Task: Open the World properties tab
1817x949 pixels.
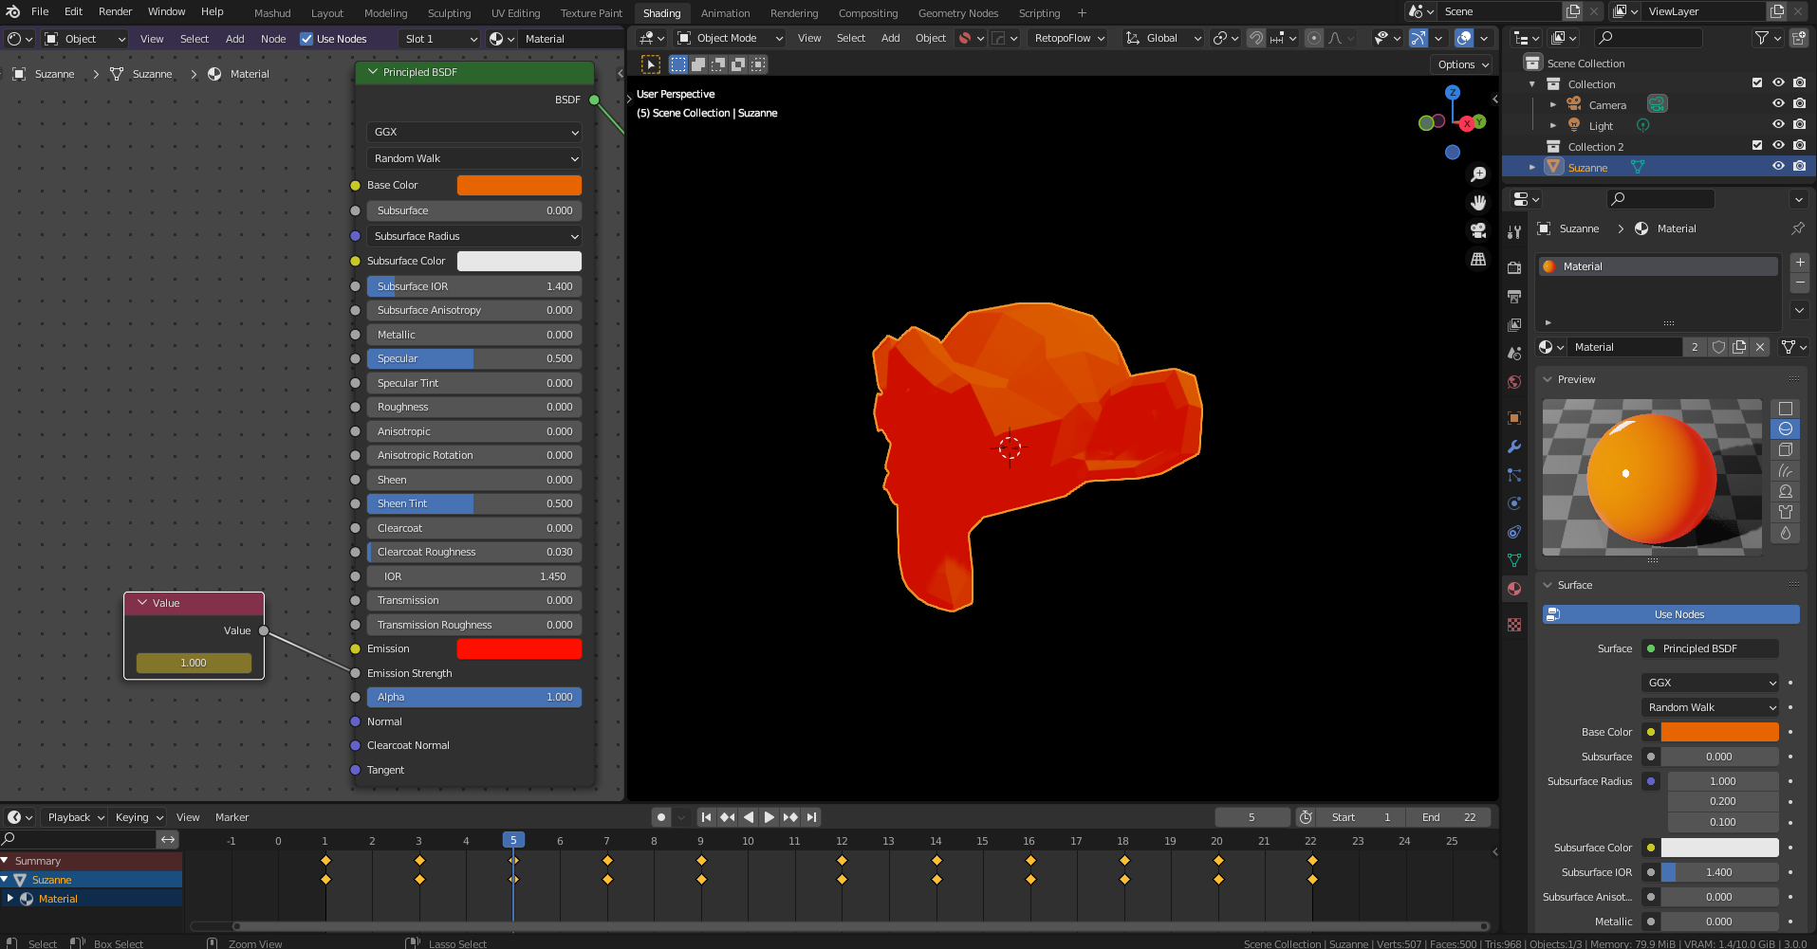Action: (x=1514, y=382)
